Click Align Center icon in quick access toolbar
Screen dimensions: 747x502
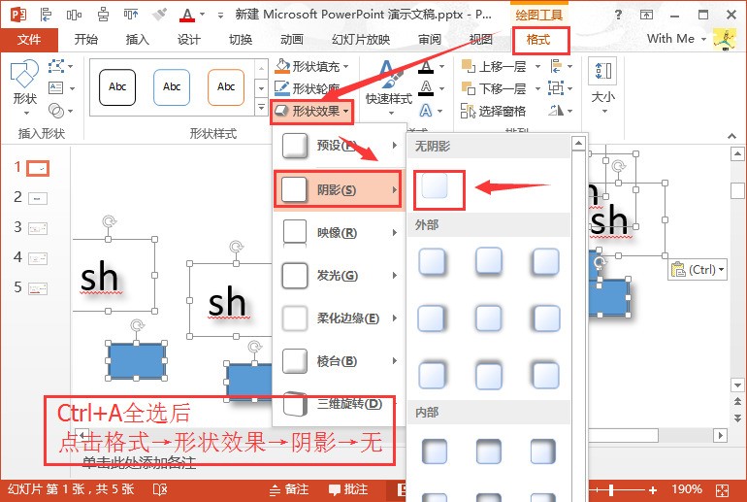pyautogui.click(x=103, y=15)
